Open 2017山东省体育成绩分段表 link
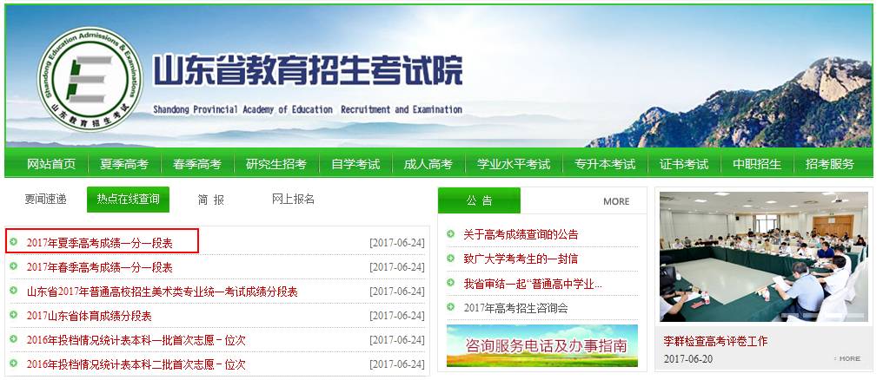This screenshot has height=380, width=883. point(89,316)
